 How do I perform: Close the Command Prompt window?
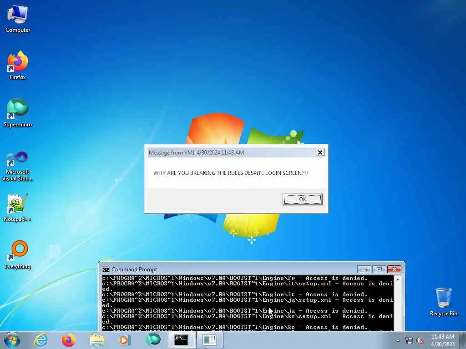click(x=394, y=269)
